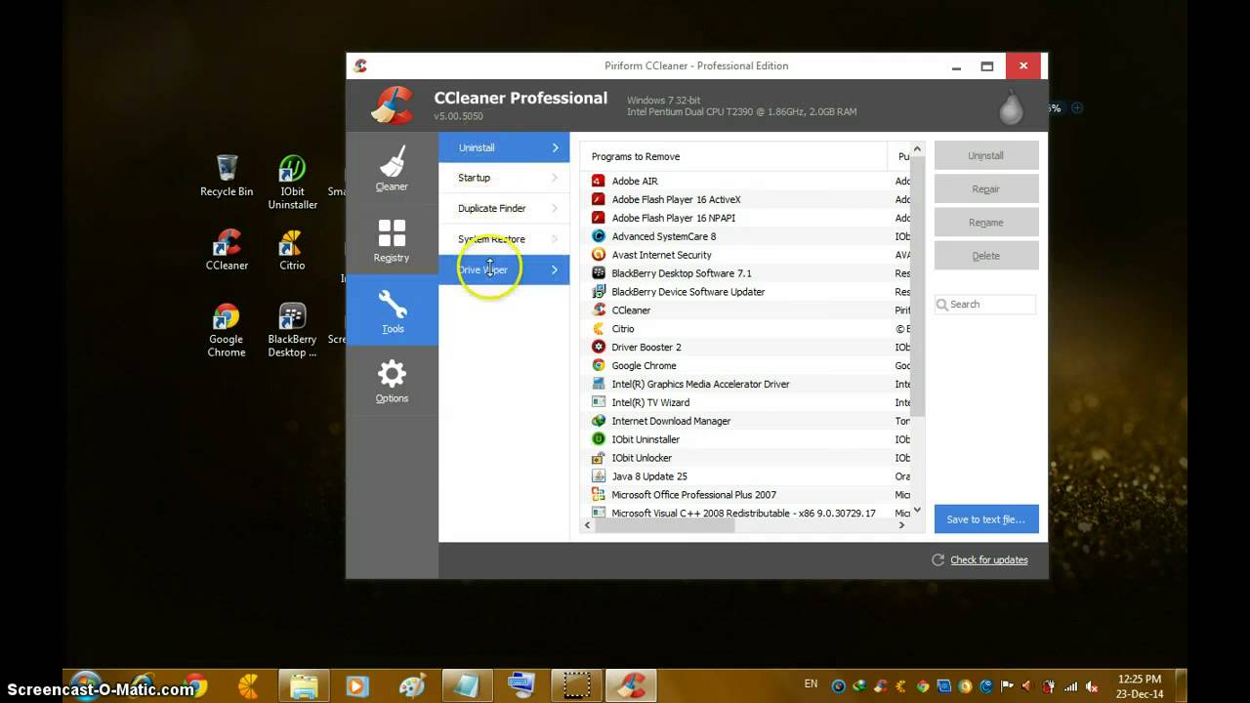Click the Rename button
Image resolution: width=1250 pixels, height=703 pixels.
click(986, 222)
